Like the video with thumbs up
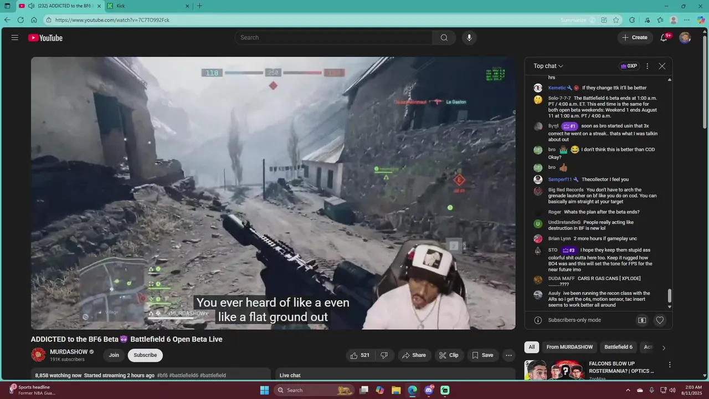 (x=359, y=355)
